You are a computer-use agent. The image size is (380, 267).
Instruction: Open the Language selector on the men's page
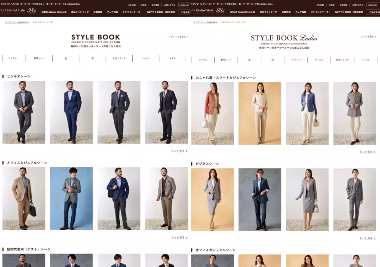click(x=184, y=5)
